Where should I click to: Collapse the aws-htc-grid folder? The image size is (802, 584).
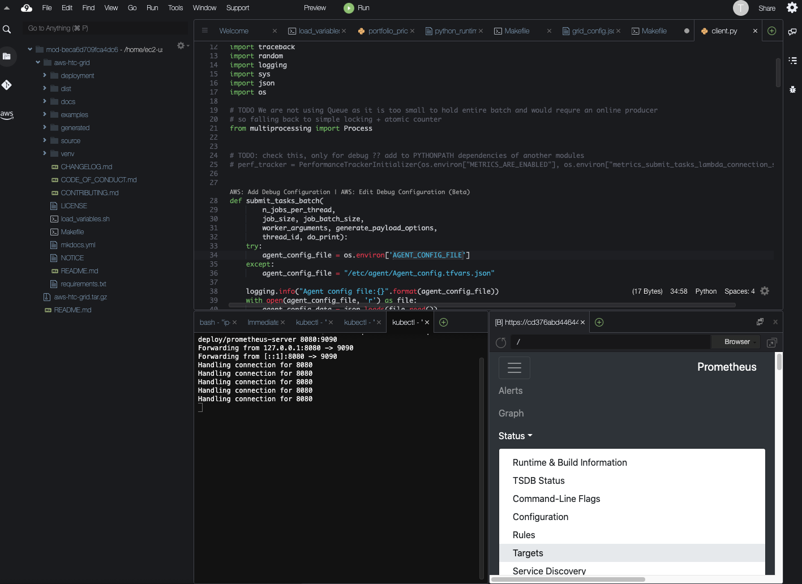38,63
